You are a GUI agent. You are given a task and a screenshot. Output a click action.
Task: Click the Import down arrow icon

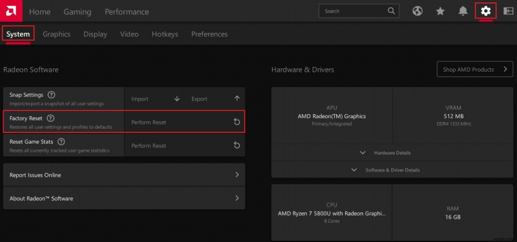(177, 99)
